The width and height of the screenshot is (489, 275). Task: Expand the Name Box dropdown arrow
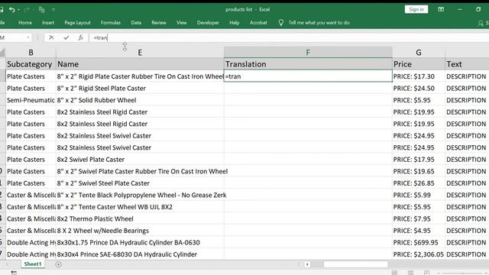pos(28,37)
